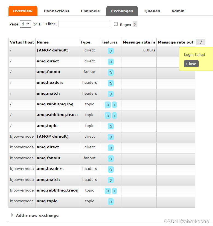This screenshot has width=213, height=226.
Task: Open the Queues tab
Action: (152, 11)
